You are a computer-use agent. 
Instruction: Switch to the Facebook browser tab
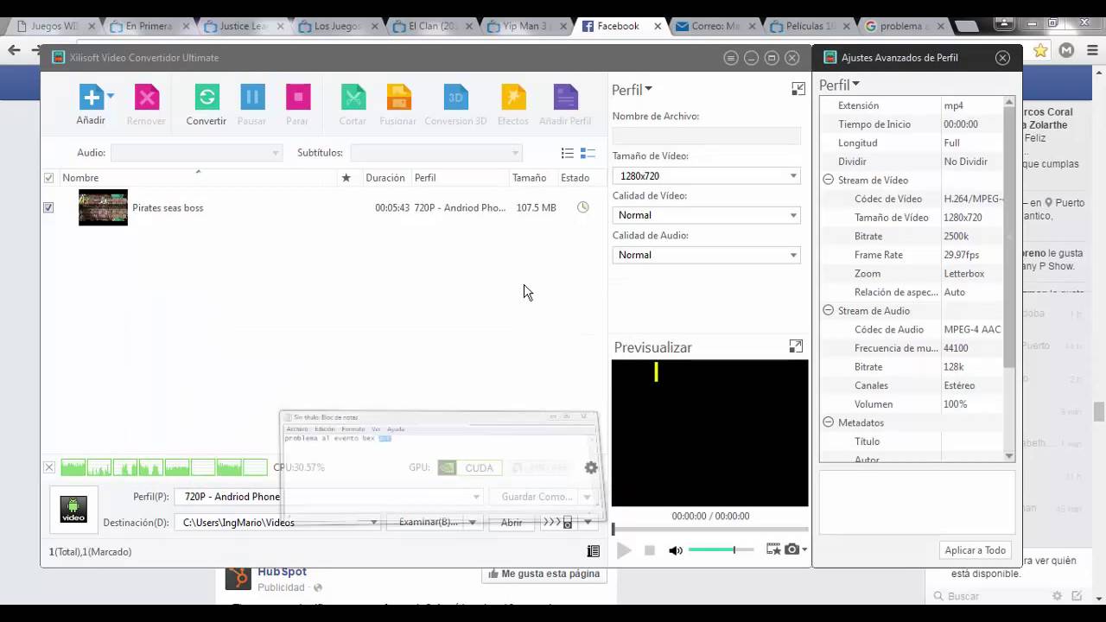point(618,26)
